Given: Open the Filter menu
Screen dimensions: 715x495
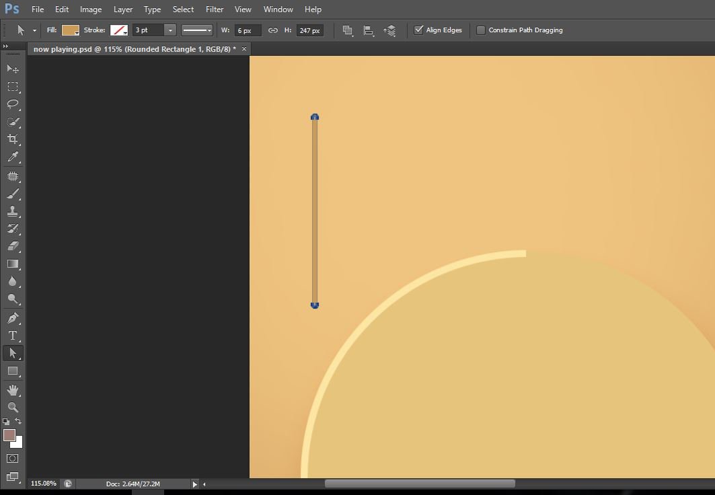Looking at the screenshot, I should 215,9.
